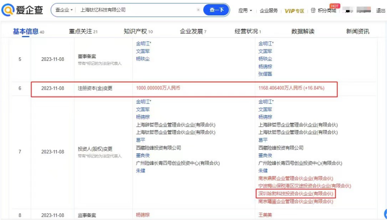Click 杨锦棕 in the 监事备案 row
Screen dimensions: 390x221
point(143,215)
